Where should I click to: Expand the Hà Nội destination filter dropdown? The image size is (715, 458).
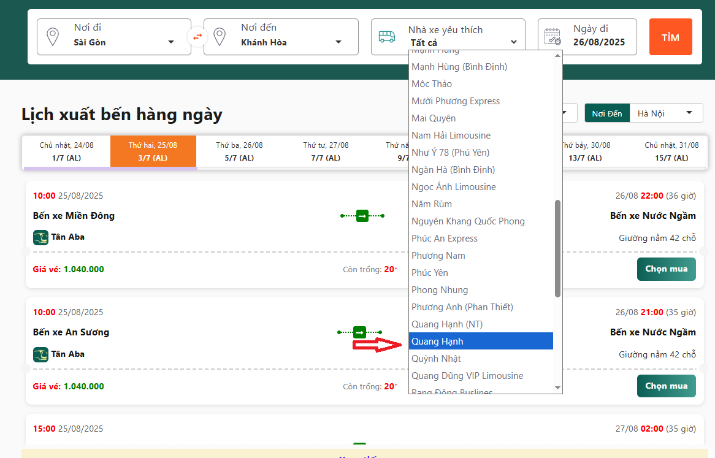point(665,113)
